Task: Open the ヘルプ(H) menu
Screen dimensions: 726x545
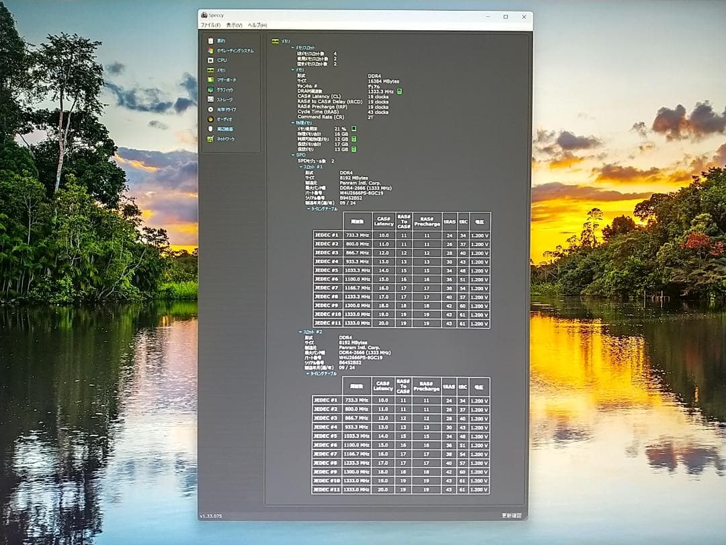Action: [x=257, y=25]
